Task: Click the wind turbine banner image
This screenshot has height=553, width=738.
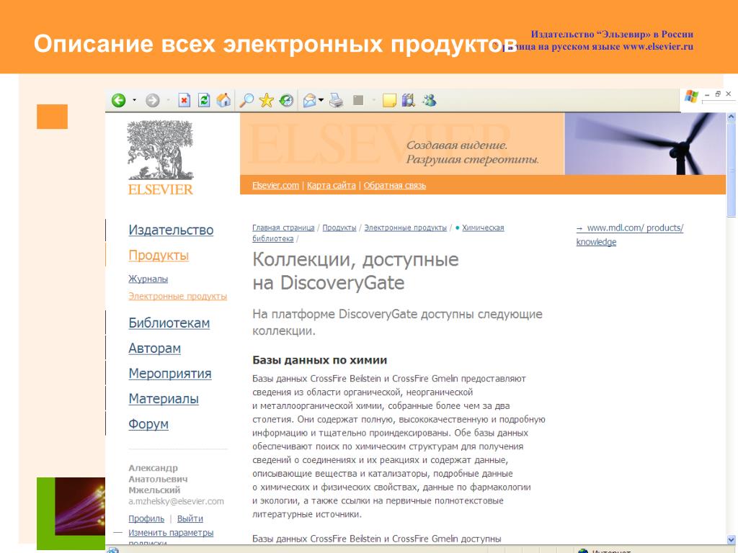Action: [645, 144]
